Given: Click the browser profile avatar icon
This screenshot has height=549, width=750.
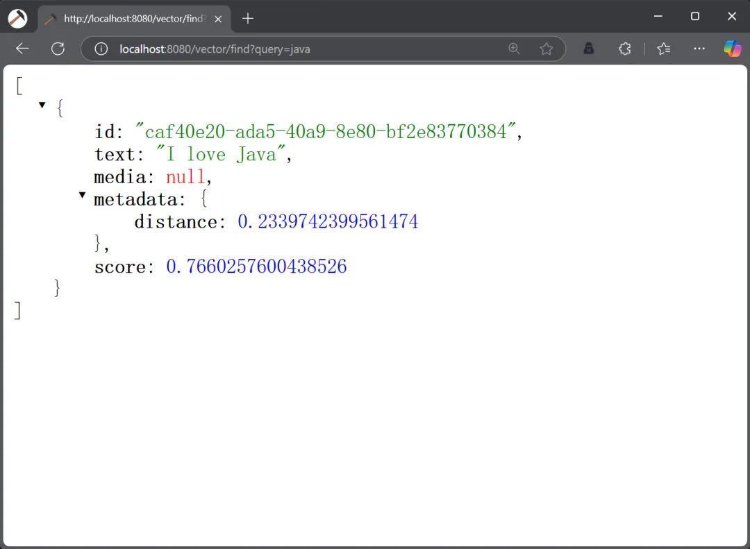Looking at the screenshot, I should (17, 19).
